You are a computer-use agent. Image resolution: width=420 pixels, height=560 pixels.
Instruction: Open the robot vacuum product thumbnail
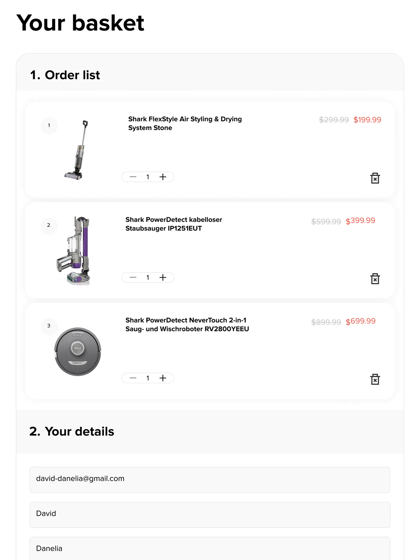click(78, 351)
